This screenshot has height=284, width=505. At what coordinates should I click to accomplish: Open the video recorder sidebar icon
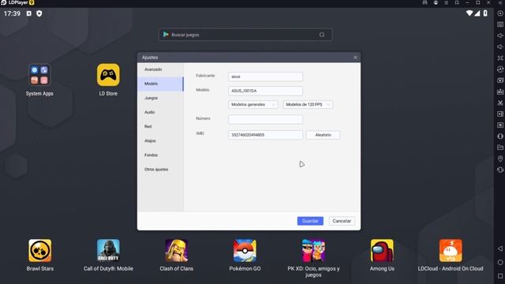[x=500, y=114]
